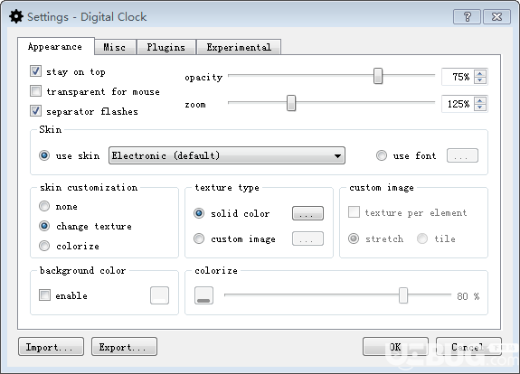Decrease zoom with the down spinner arrow
Viewport: 520px width, 374px height.
click(480, 108)
